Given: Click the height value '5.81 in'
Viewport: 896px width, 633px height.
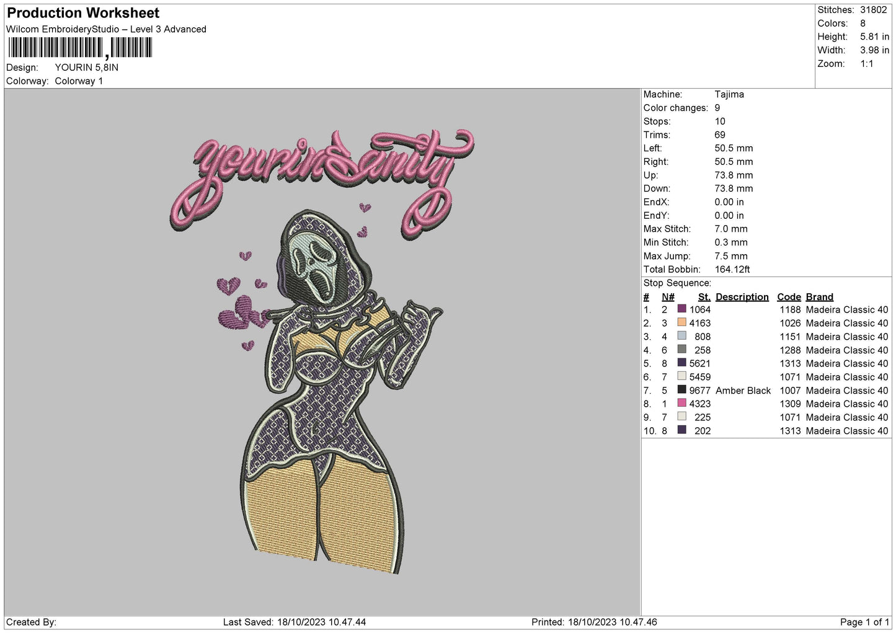Looking at the screenshot, I should click(x=874, y=37).
